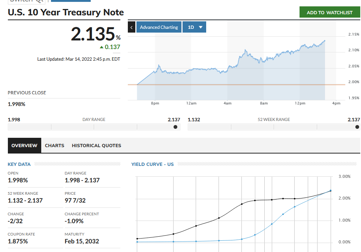Click the 1.132 low above the 52 week bar
The image size is (361, 252).
point(194,119)
